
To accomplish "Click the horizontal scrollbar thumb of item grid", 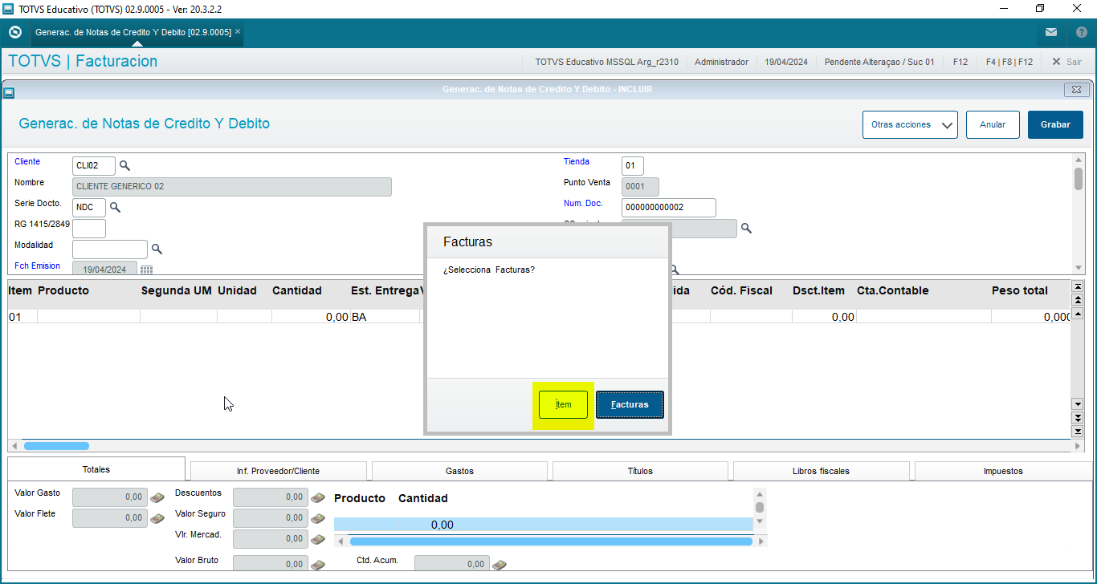I will [x=56, y=446].
